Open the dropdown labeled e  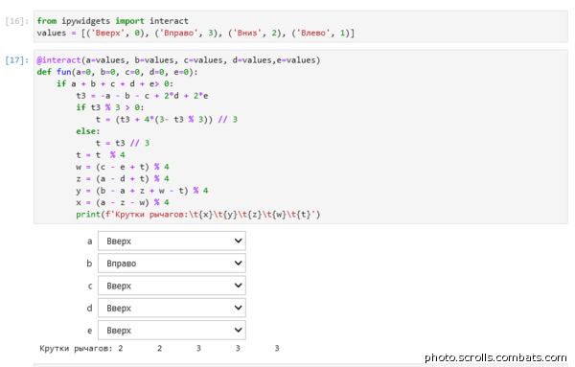[x=172, y=331]
